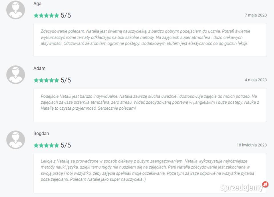
Task: Click the 5/5 score on Aga's review
Action: click(66, 15)
